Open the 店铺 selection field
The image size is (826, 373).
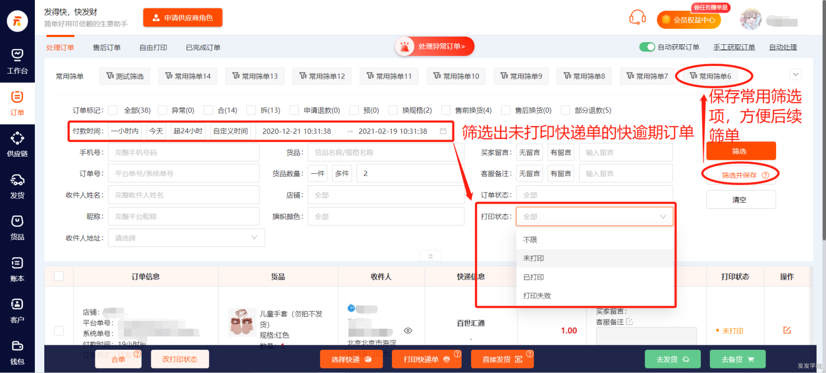tap(386, 195)
